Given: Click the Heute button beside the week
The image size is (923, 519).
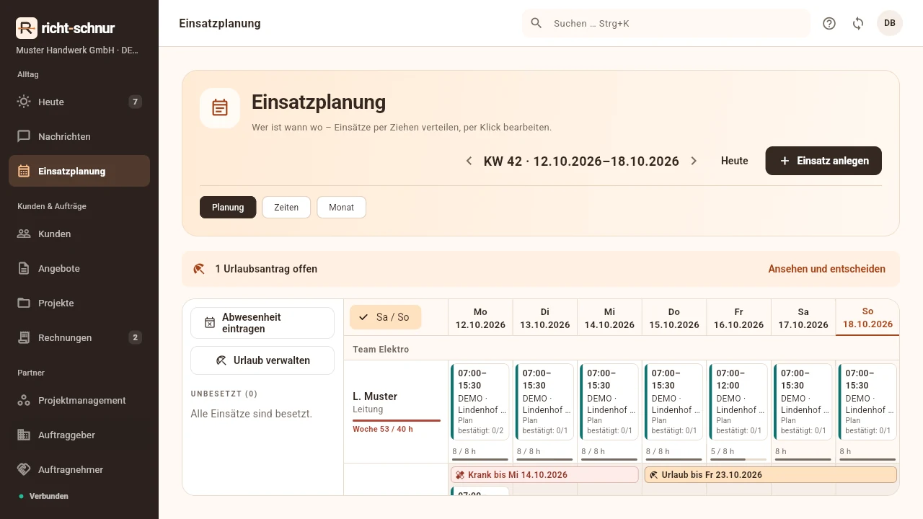Looking at the screenshot, I should point(735,161).
